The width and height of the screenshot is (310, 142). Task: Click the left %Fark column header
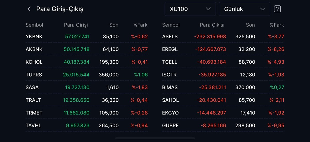(x=140, y=25)
